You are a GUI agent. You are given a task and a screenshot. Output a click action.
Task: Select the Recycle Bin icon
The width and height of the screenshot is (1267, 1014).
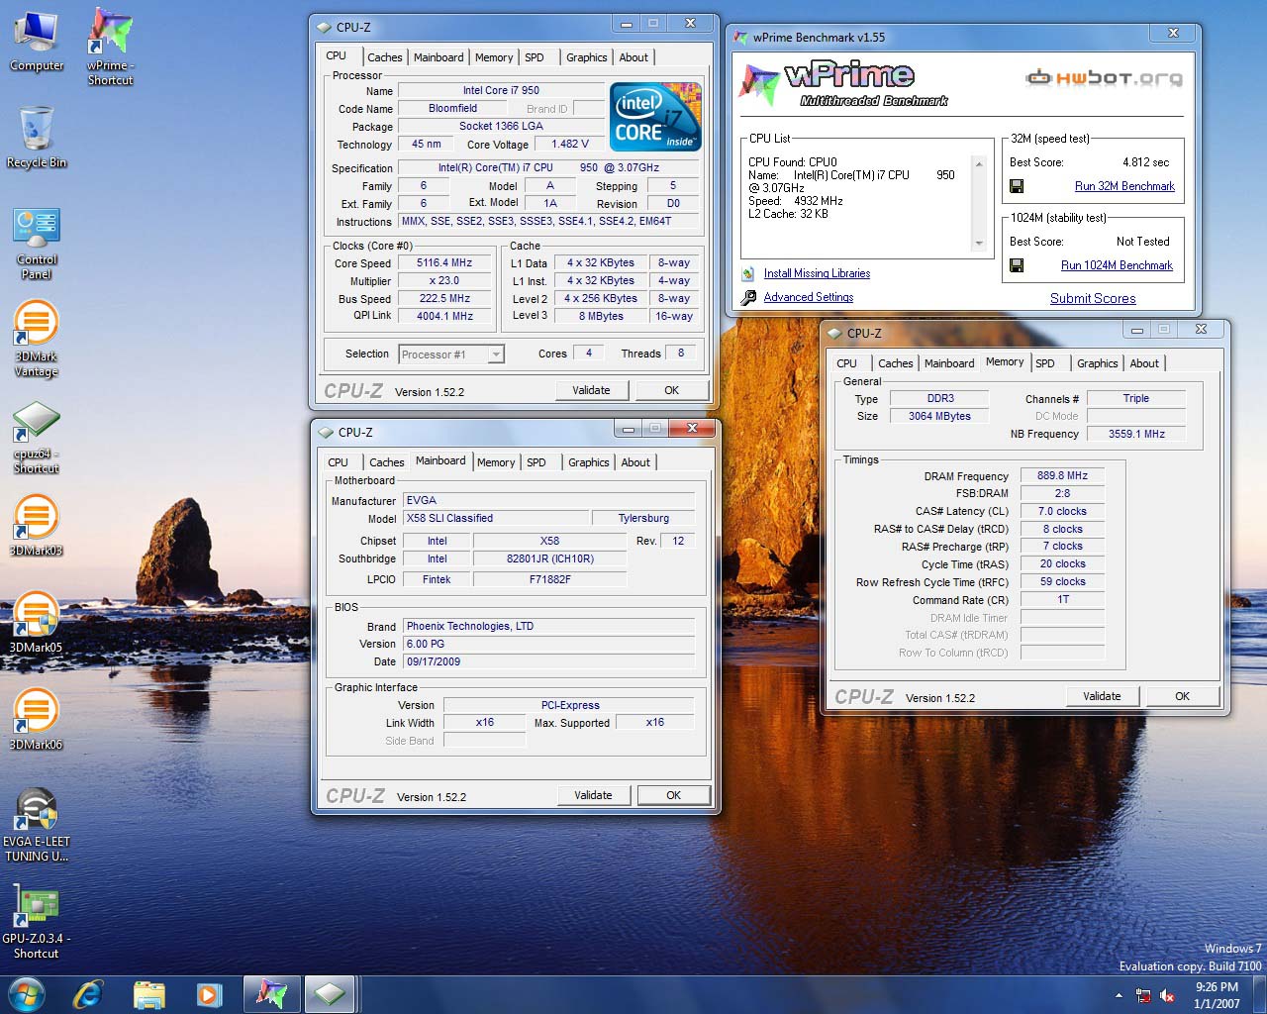pos(37,137)
